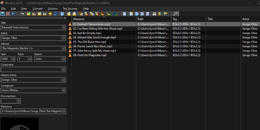This screenshot has height=130, width=260.
Task: Click the Paste tag icon
Action: 74,14
